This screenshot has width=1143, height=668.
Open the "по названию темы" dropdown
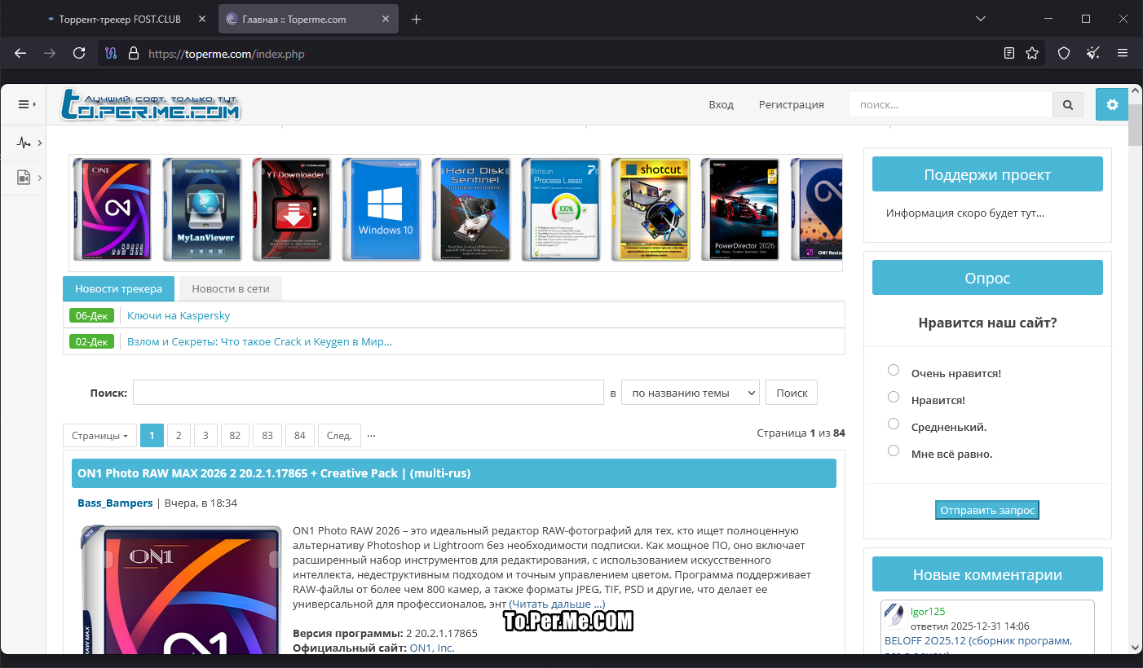click(690, 393)
